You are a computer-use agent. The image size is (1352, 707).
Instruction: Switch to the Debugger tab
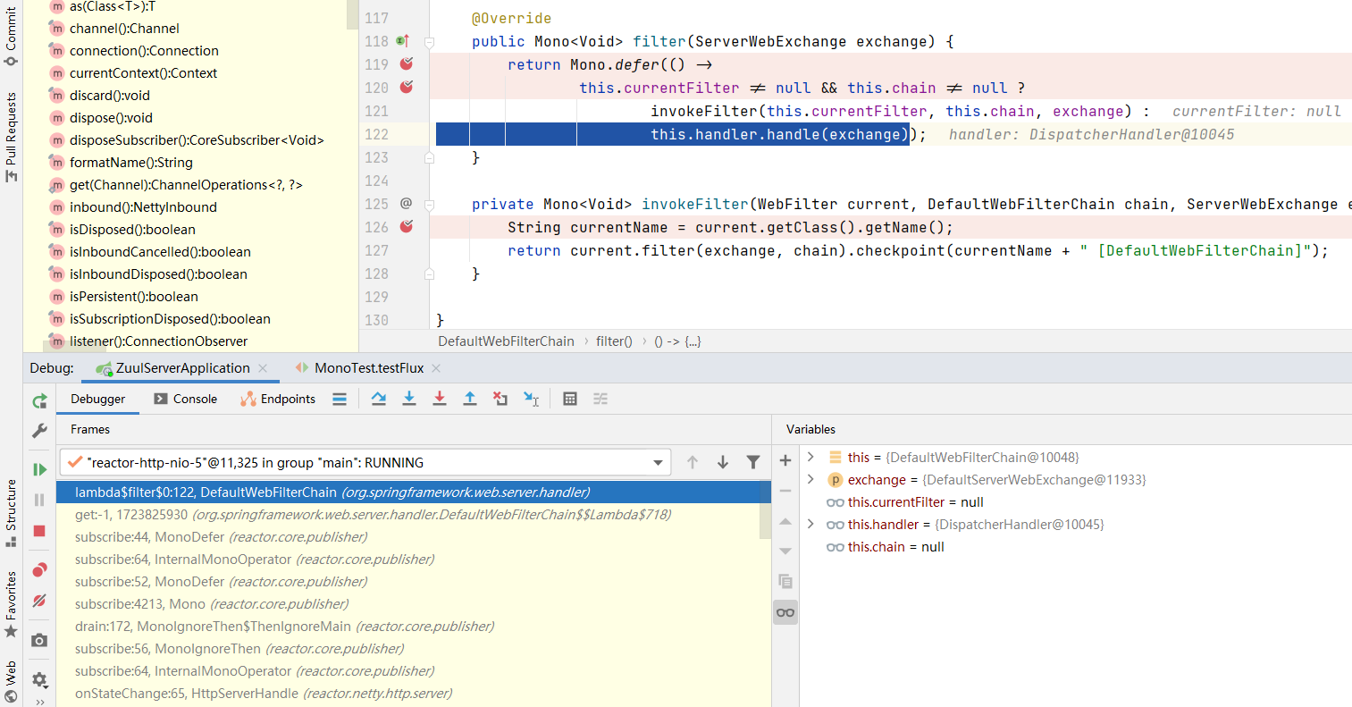[98, 399]
